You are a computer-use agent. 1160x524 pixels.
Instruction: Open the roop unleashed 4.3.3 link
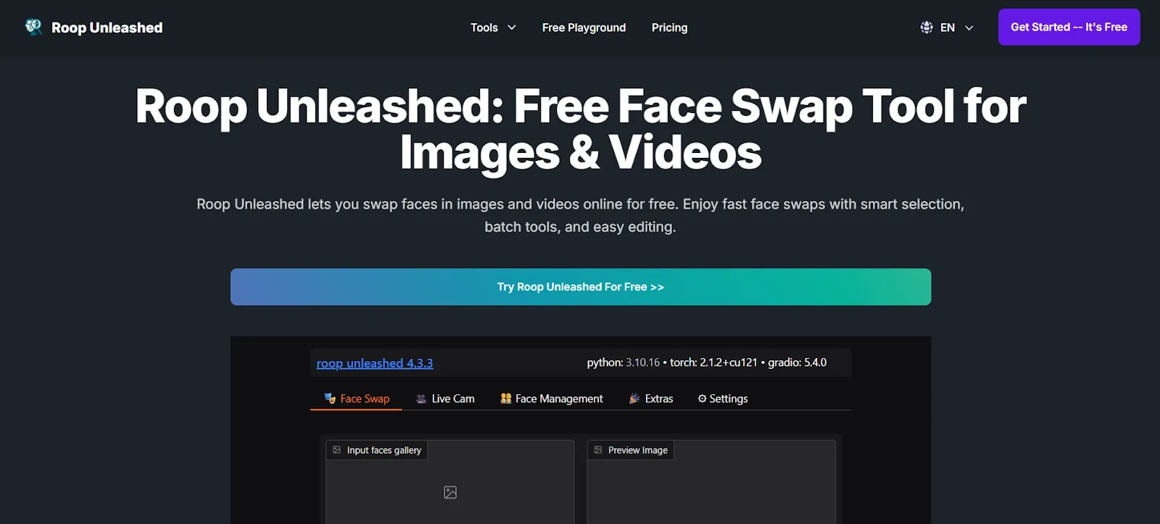pyautogui.click(x=375, y=363)
